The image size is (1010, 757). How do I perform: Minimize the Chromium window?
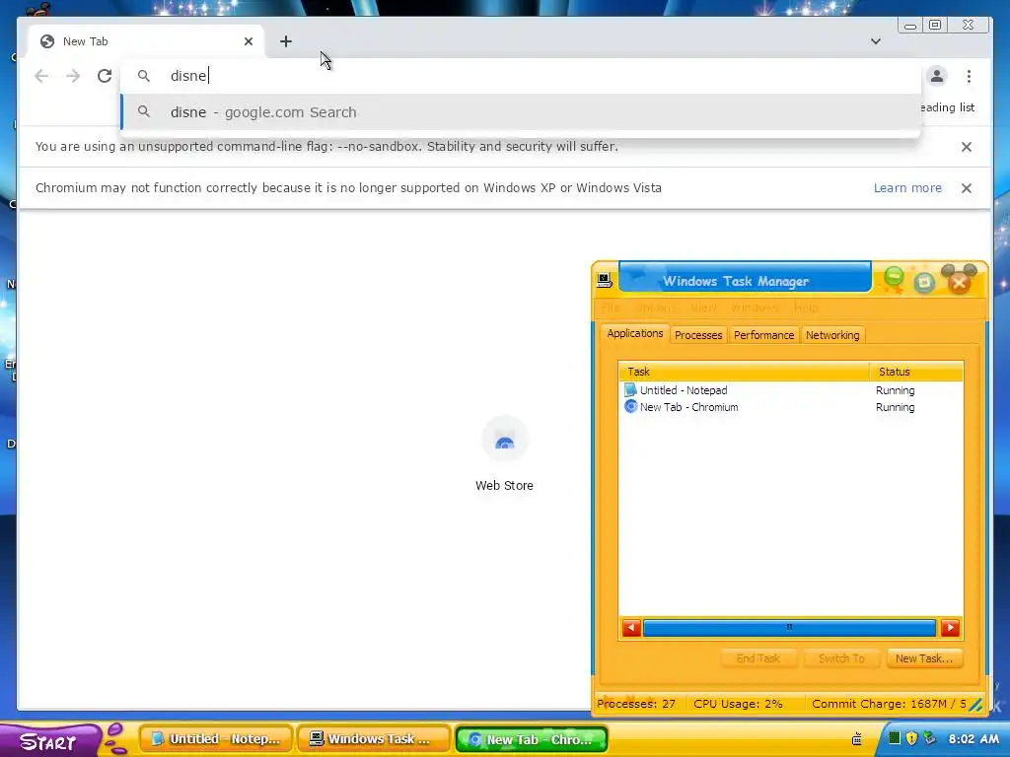tap(910, 25)
